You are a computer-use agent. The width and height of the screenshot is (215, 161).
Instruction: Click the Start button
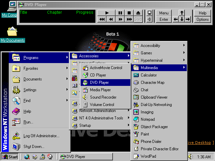pyautogui.click(x=10, y=157)
